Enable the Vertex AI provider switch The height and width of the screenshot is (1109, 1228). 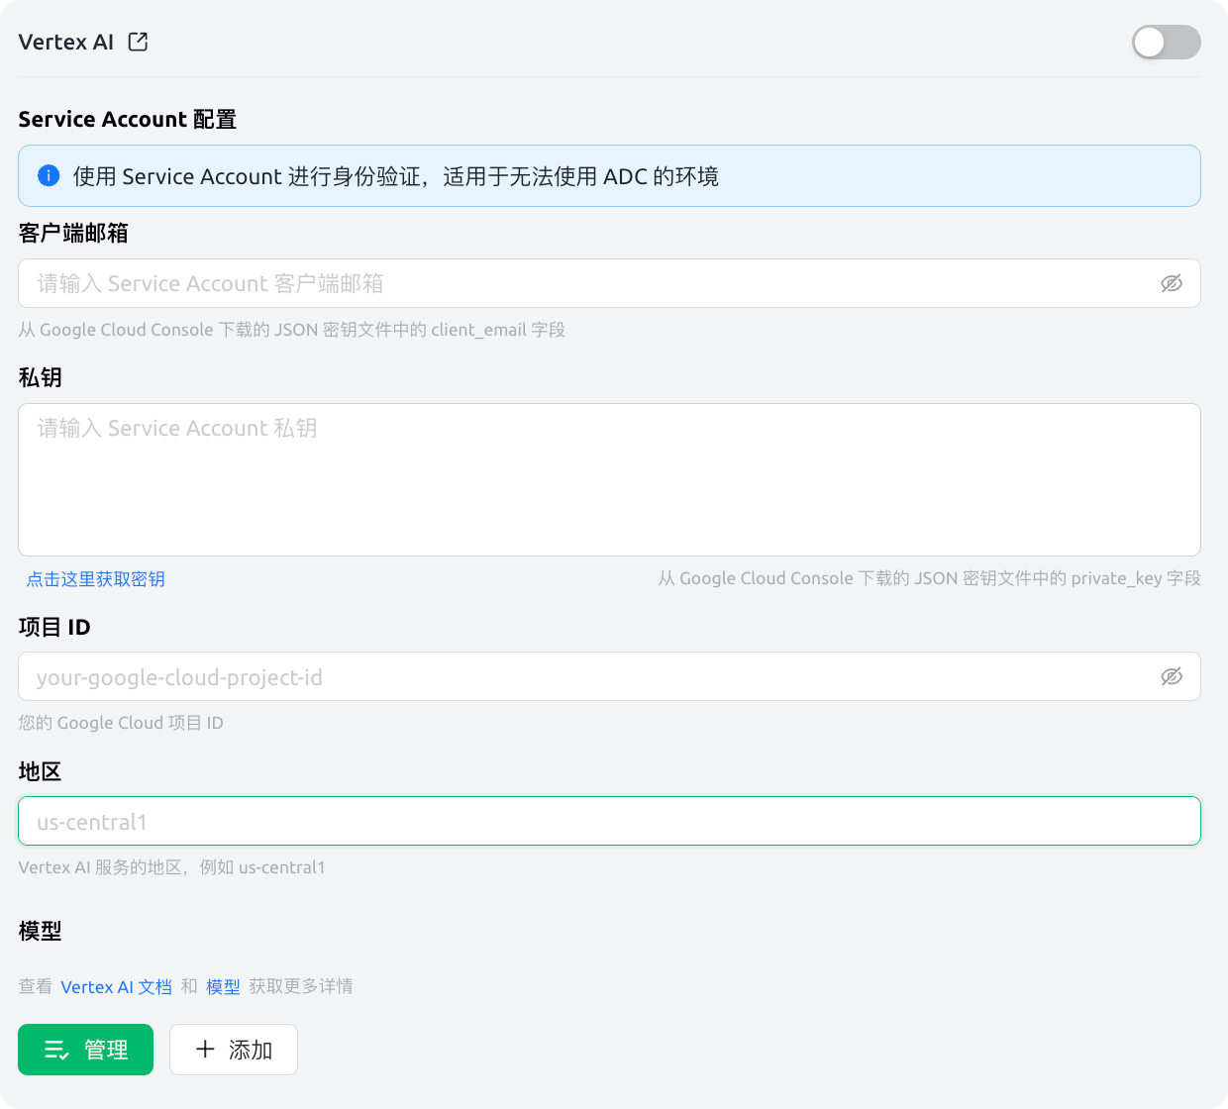[1167, 43]
